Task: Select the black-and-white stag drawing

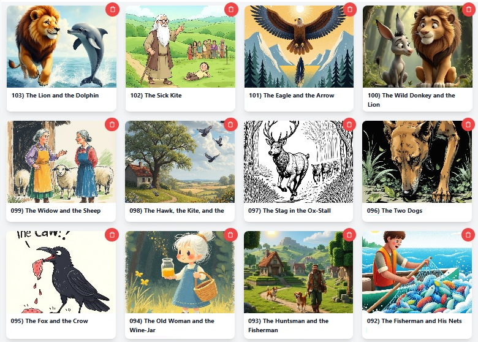Action: [298, 162]
